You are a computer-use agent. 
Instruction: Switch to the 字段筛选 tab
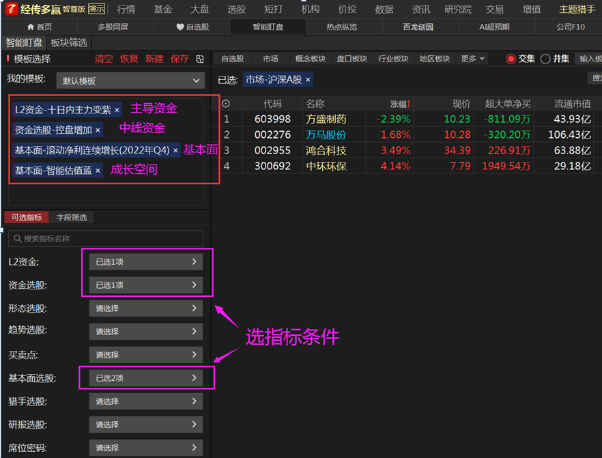72,217
